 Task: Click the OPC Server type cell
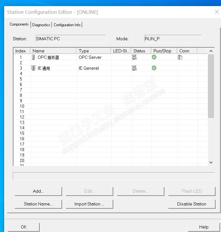94,58
